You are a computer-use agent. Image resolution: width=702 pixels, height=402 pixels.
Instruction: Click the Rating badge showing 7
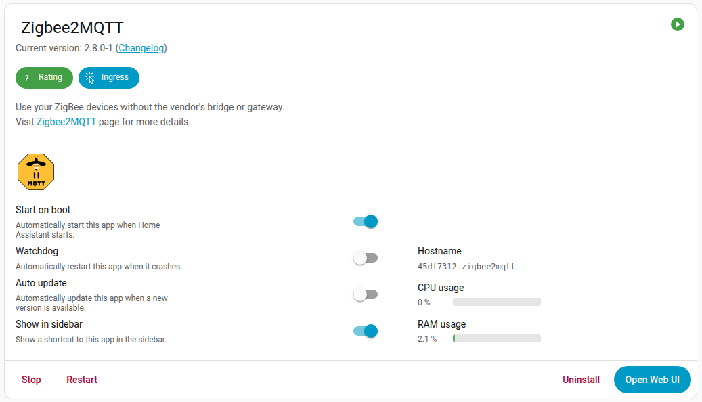[44, 77]
